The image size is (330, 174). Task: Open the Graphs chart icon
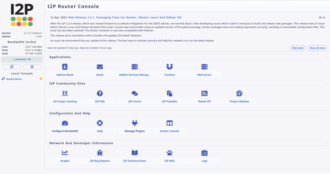(x=65, y=153)
